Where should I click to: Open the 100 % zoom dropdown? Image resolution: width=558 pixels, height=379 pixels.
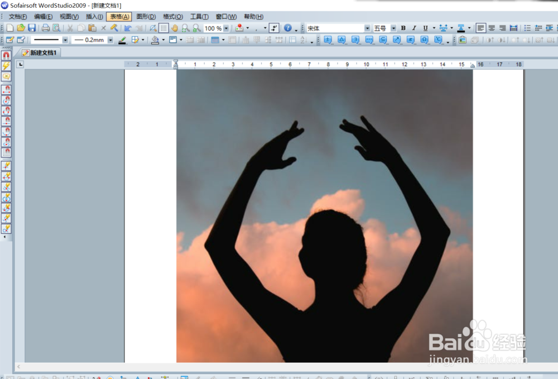tap(226, 28)
